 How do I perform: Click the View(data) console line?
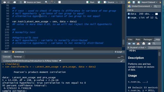coord(12,64)
